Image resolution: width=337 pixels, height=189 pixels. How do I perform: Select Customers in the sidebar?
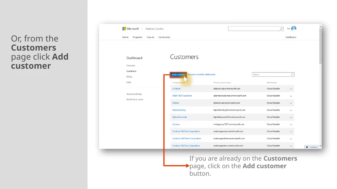click(x=131, y=71)
